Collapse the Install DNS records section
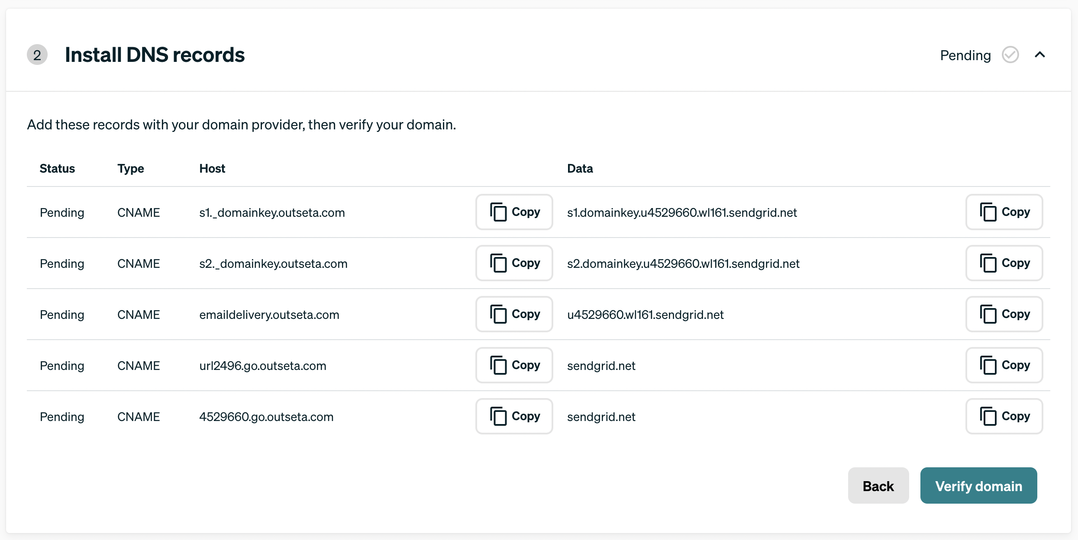This screenshot has width=1078, height=540. pos(1039,55)
